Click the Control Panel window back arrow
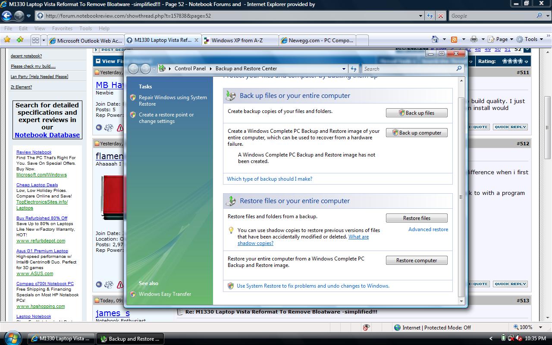 [x=134, y=69]
